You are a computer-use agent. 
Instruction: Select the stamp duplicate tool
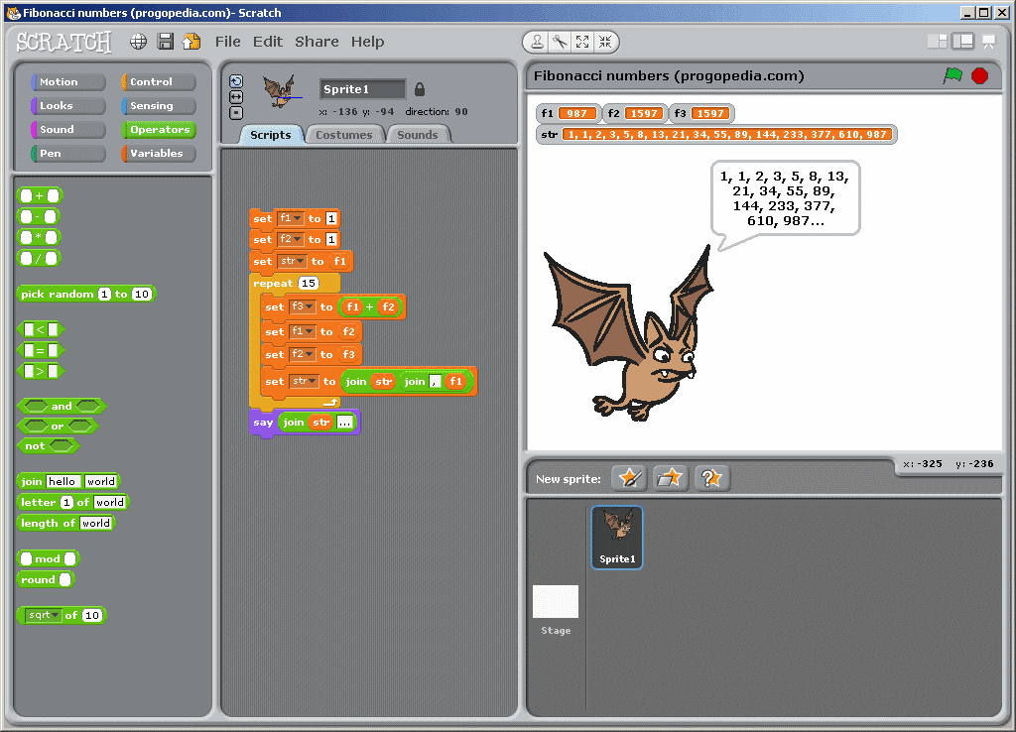tap(537, 42)
